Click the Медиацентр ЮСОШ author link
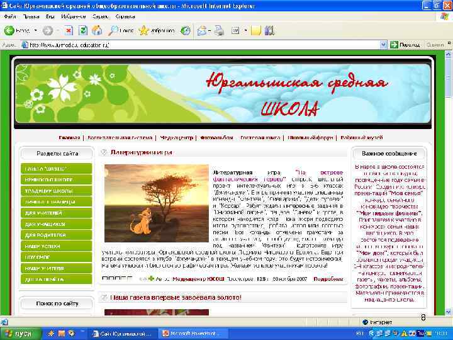Image resolution: width=453 pixels, height=340 pixels. click(x=198, y=279)
